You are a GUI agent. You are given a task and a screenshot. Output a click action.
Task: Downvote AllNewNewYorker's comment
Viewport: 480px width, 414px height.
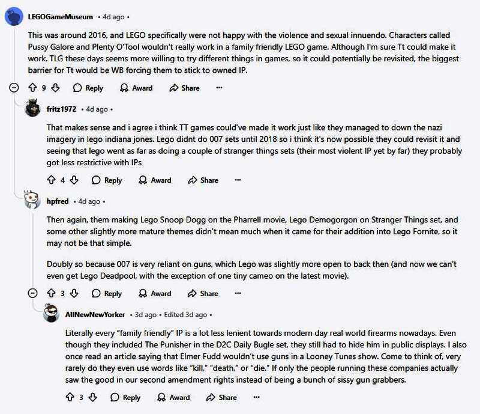[93, 397]
